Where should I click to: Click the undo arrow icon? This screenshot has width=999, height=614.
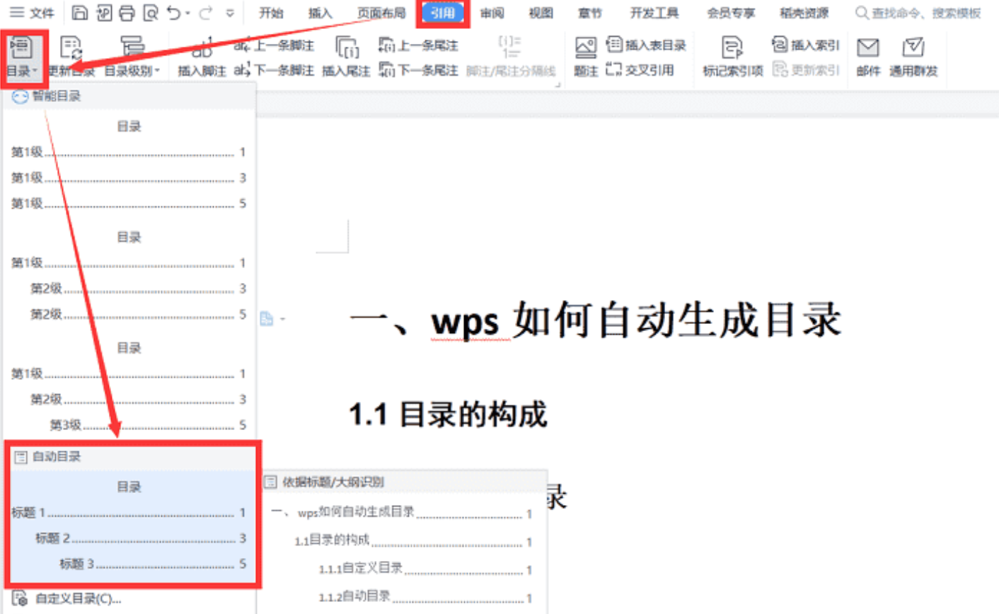(173, 13)
